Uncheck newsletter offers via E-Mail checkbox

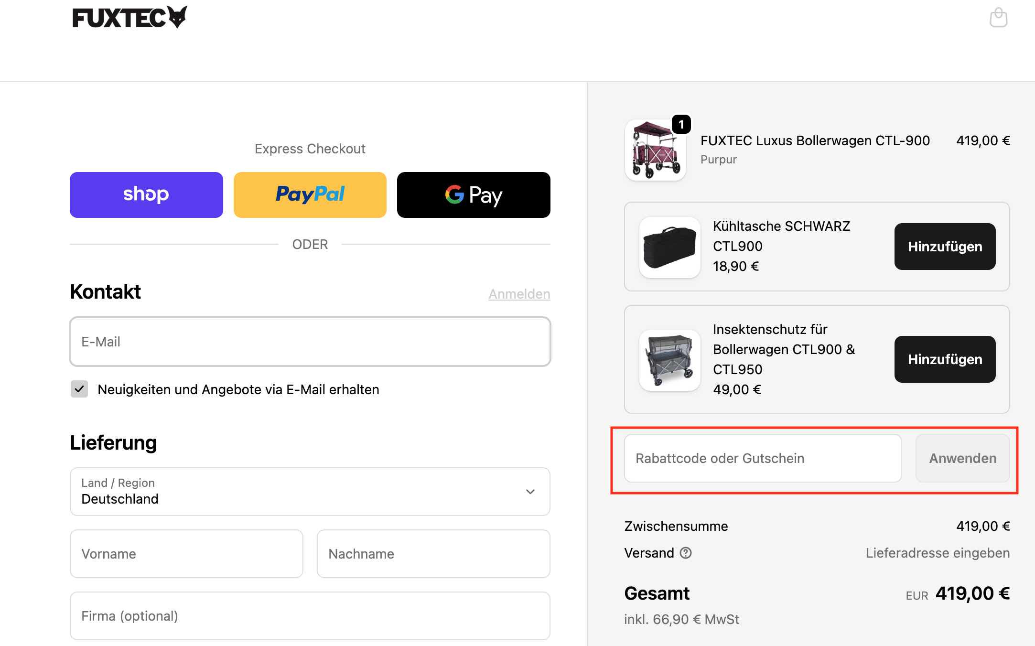[x=79, y=389]
